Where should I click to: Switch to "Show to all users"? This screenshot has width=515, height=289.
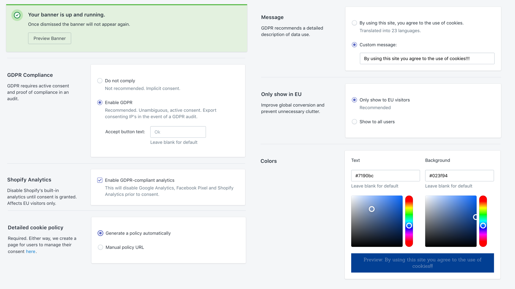click(x=354, y=122)
